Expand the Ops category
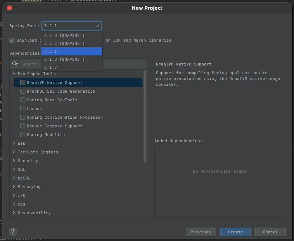The height and width of the screenshot is (241, 294). (x=14, y=204)
